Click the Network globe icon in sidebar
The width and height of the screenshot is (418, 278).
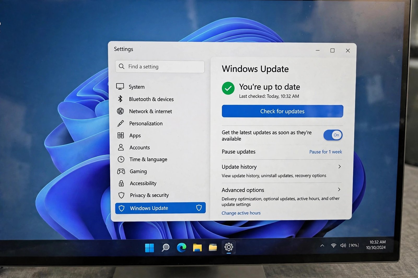tap(120, 111)
